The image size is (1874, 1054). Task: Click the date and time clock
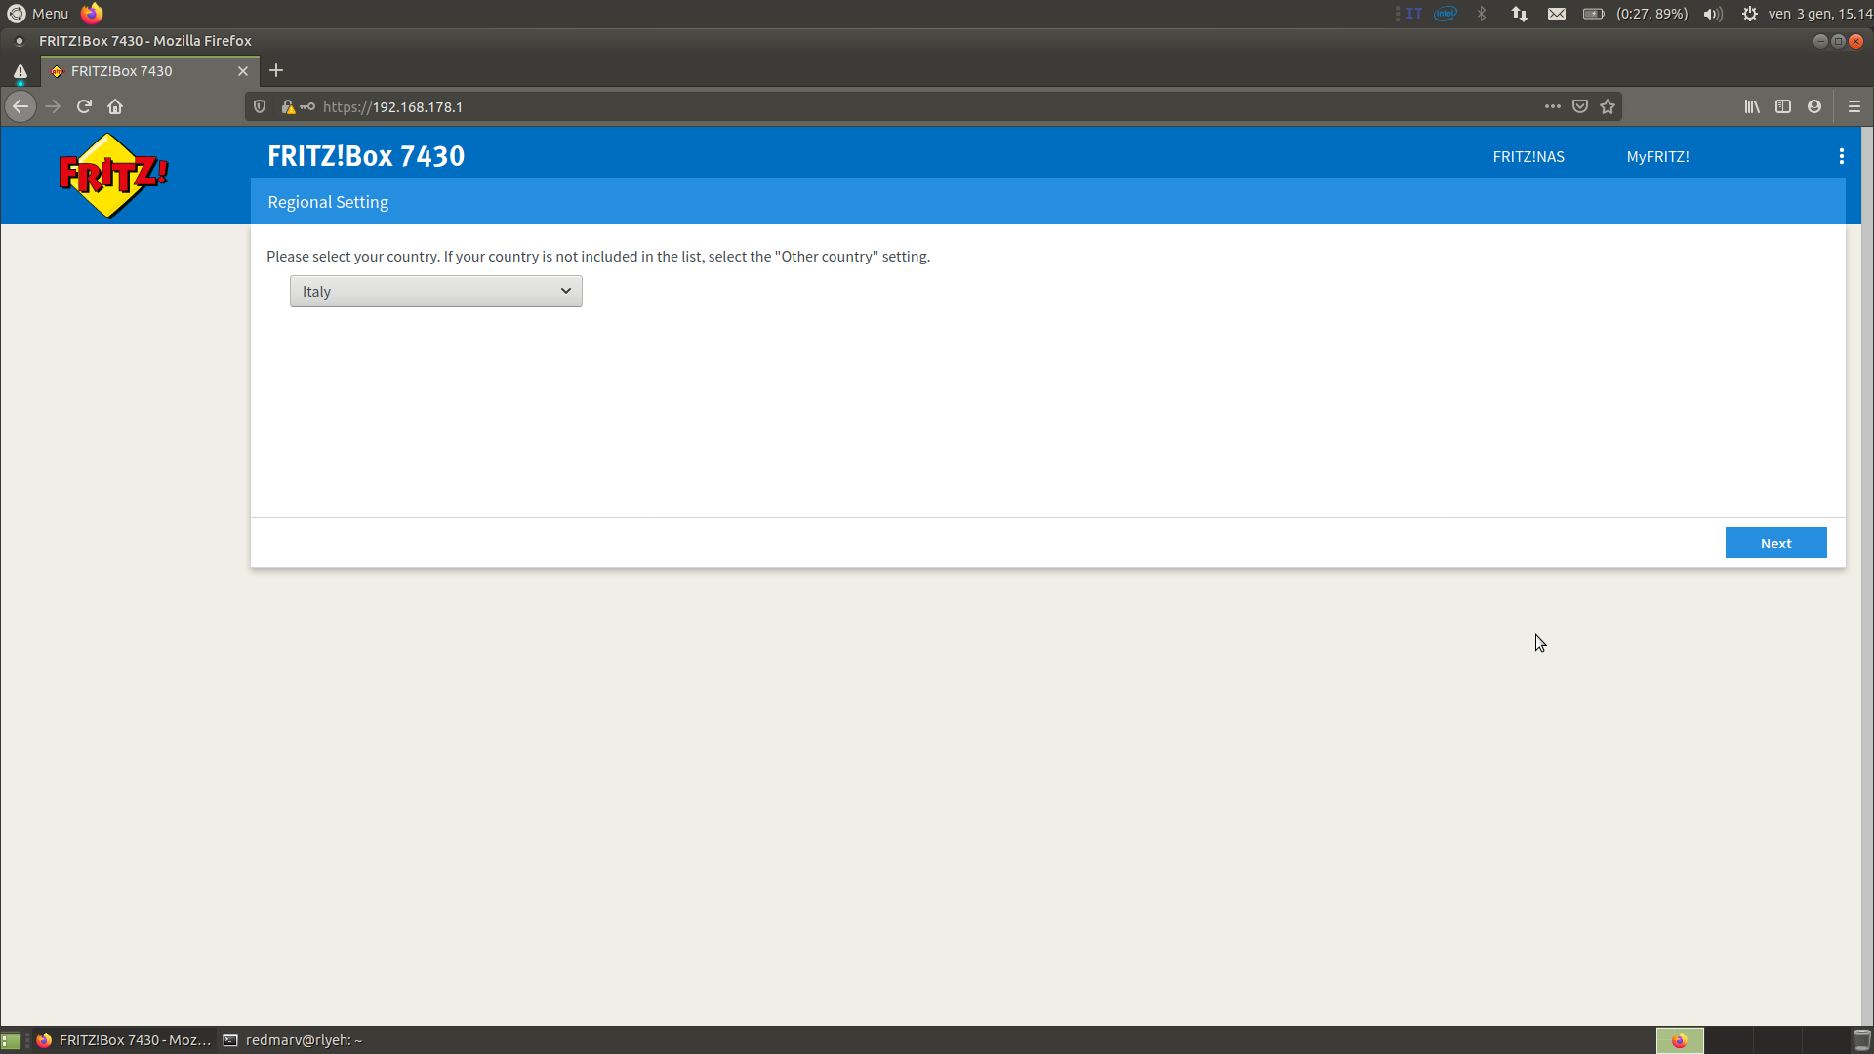[x=1819, y=14]
